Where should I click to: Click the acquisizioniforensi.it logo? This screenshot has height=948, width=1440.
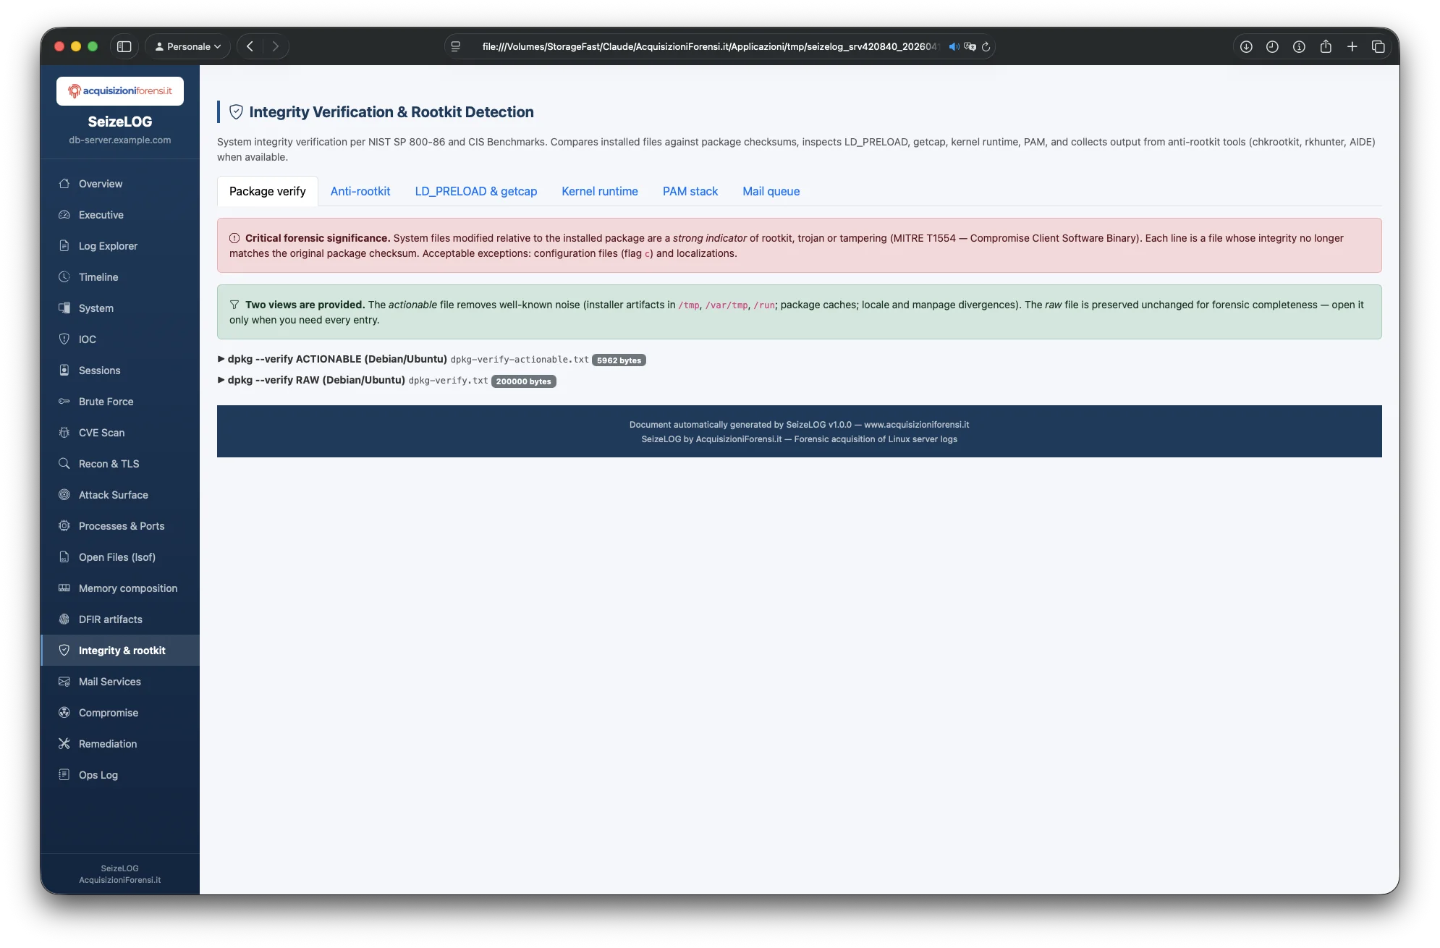pos(119,90)
